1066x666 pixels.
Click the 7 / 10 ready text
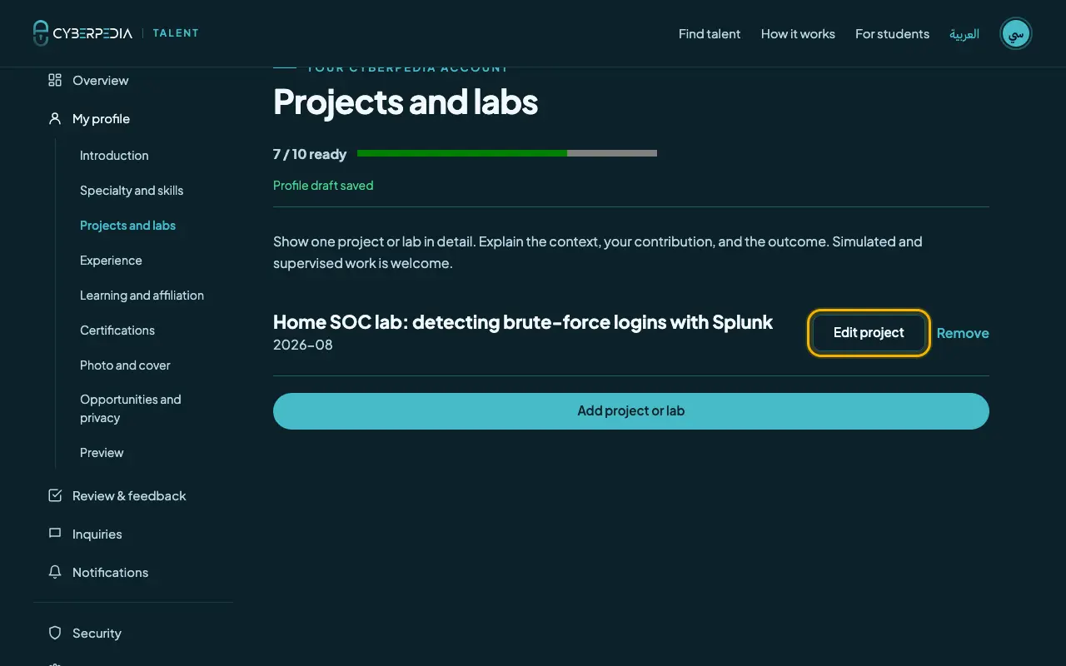pyautogui.click(x=310, y=154)
